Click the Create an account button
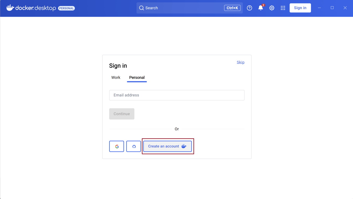 tap(167, 146)
